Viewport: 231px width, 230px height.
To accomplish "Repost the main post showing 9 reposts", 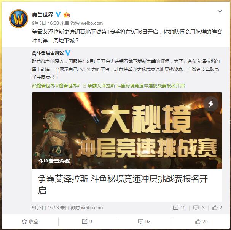I will point(87,222).
